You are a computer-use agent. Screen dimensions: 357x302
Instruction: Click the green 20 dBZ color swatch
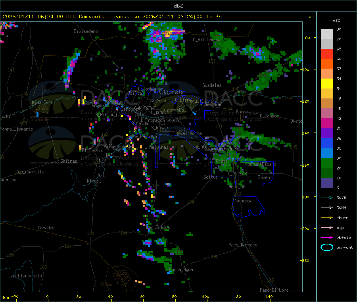click(327, 163)
